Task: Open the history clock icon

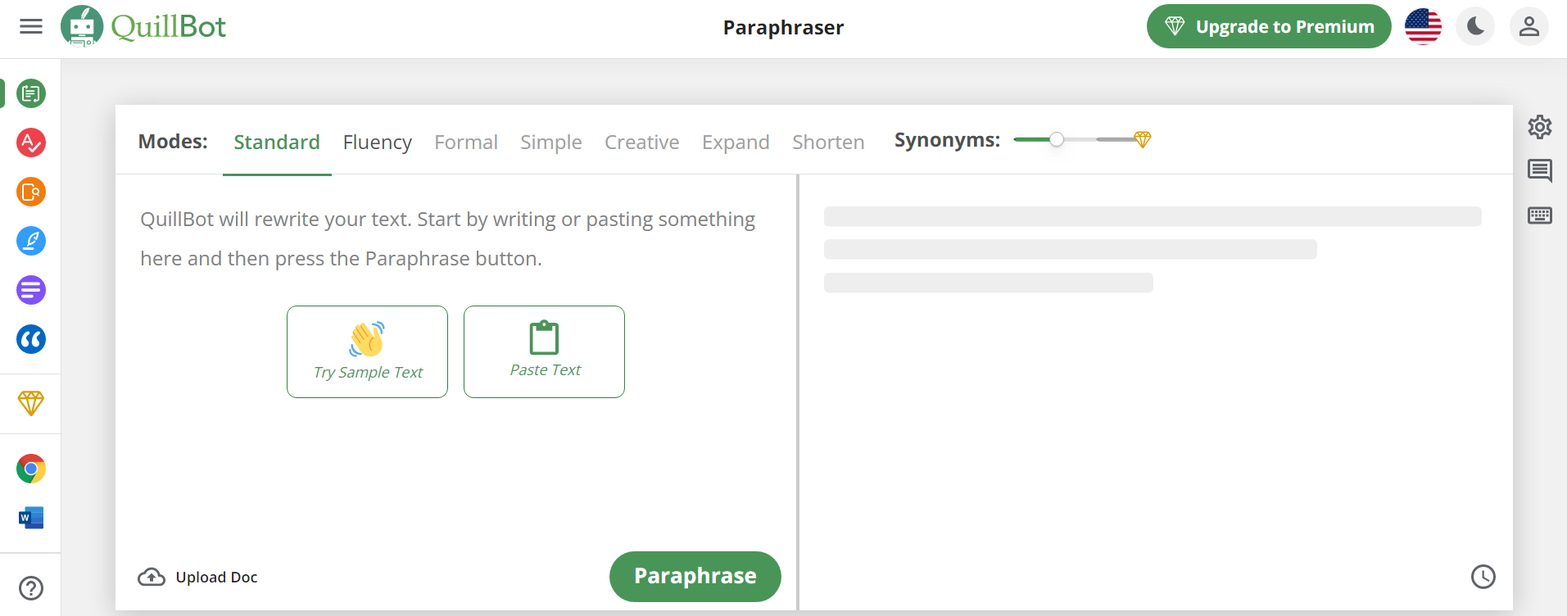Action: click(x=1483, y=577)
